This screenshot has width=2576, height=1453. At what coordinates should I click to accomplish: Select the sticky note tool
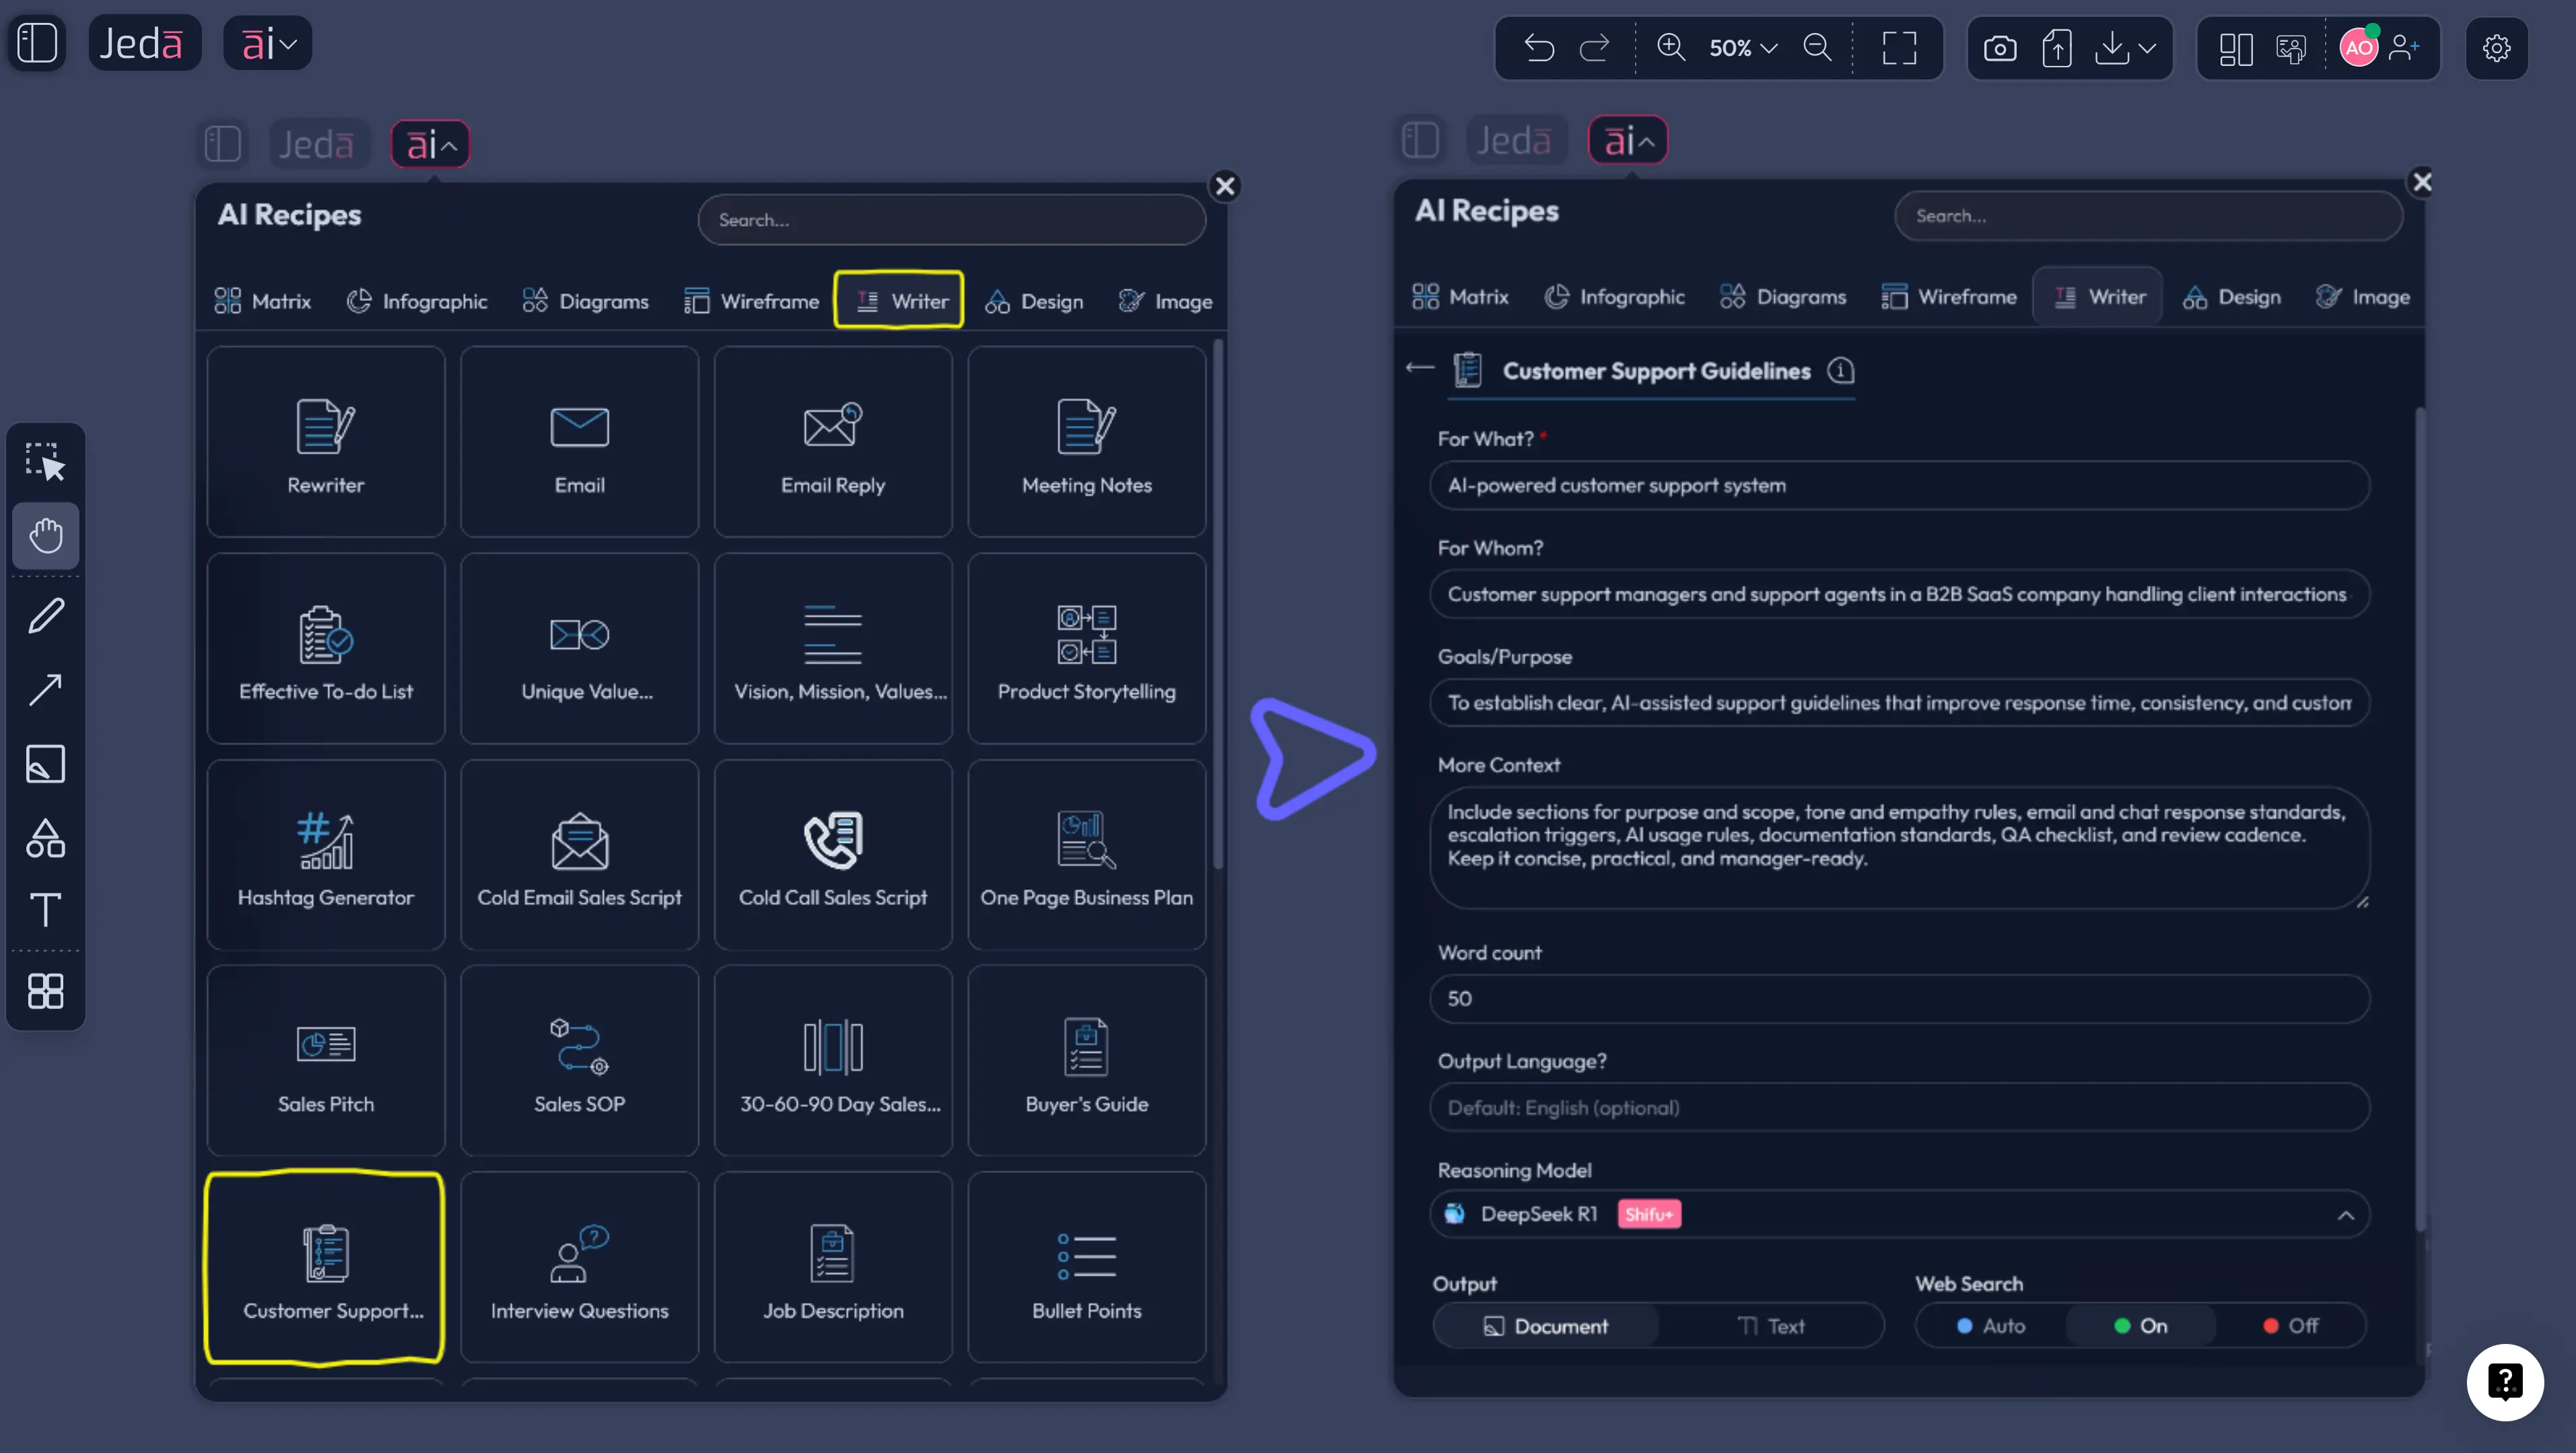[46, 764]
